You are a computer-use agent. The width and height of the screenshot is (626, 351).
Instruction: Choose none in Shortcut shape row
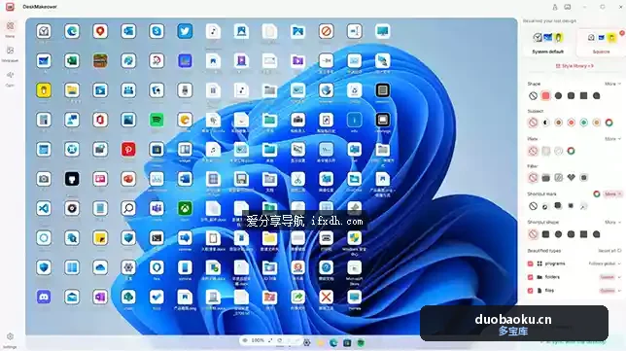pyautogui.click(x=533, y=234)
